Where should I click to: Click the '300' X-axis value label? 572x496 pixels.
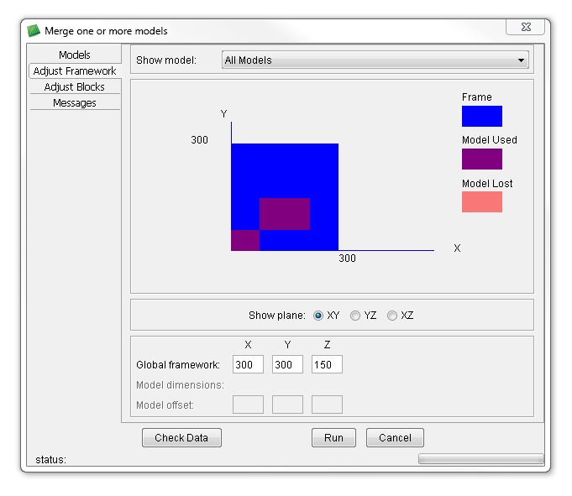[x=347, y=258]
